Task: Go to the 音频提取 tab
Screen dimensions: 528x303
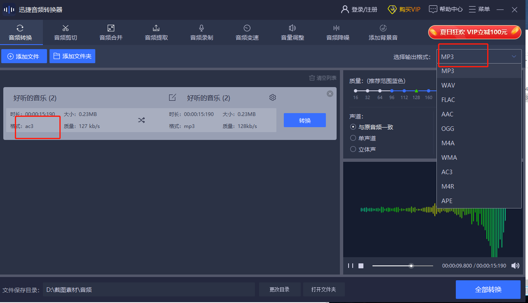Action: coord(156,33)
